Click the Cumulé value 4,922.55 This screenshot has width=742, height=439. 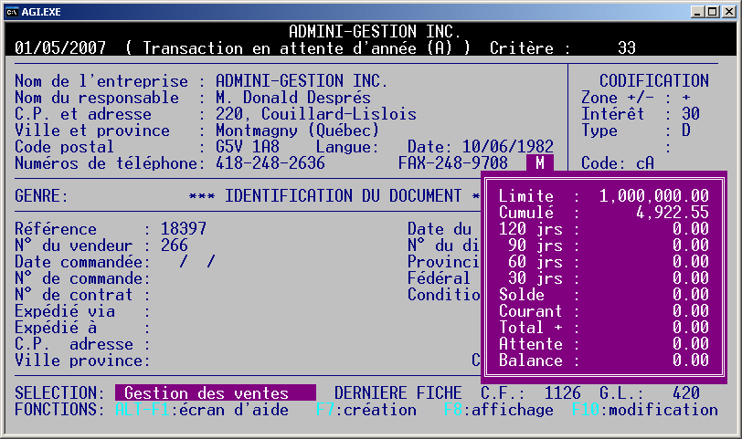[672, 213]
